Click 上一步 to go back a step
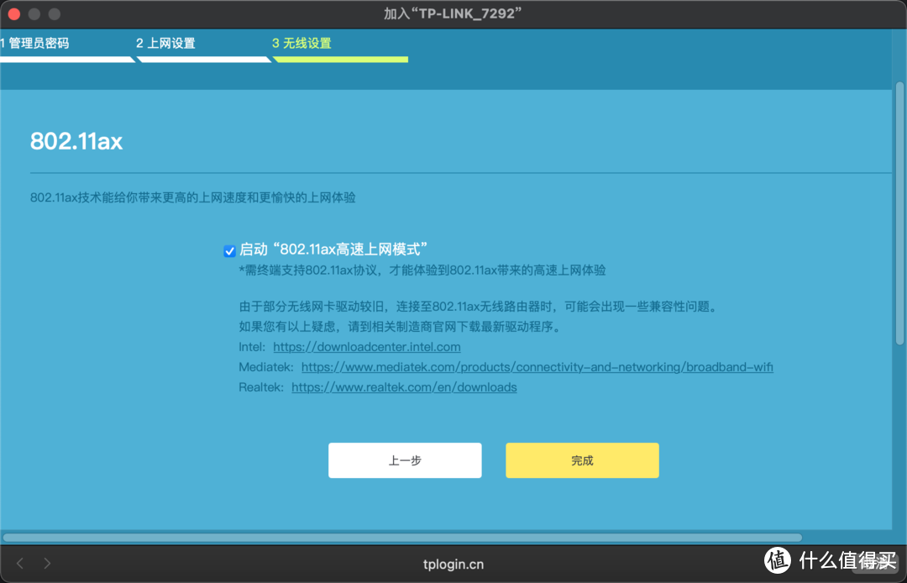907x583 pixels. [x=404, y=460]
